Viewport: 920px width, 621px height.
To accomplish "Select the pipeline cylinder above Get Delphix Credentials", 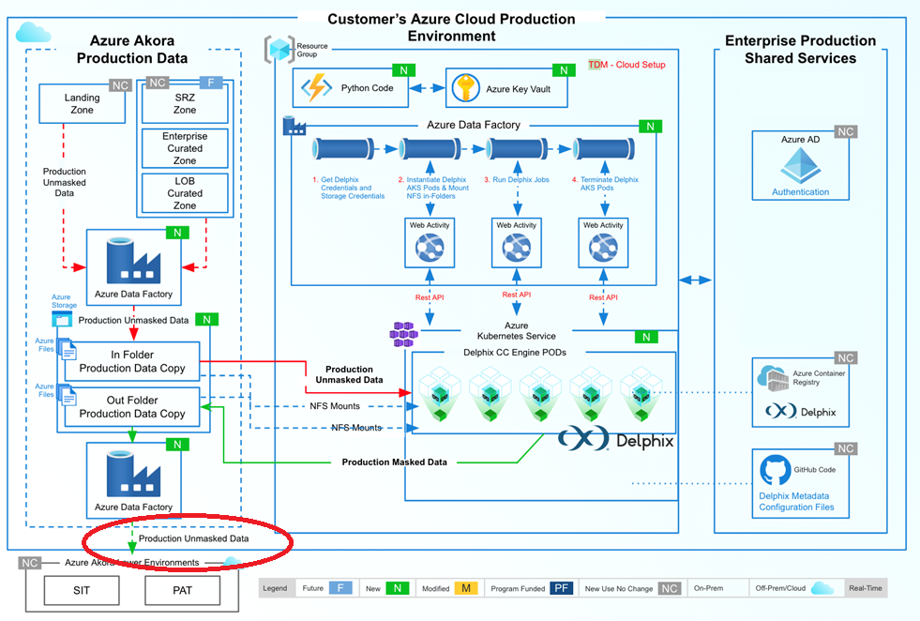I will [x=343, y=148].
